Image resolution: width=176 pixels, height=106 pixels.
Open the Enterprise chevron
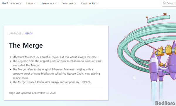pyautogui.click(x=75, y=3)
